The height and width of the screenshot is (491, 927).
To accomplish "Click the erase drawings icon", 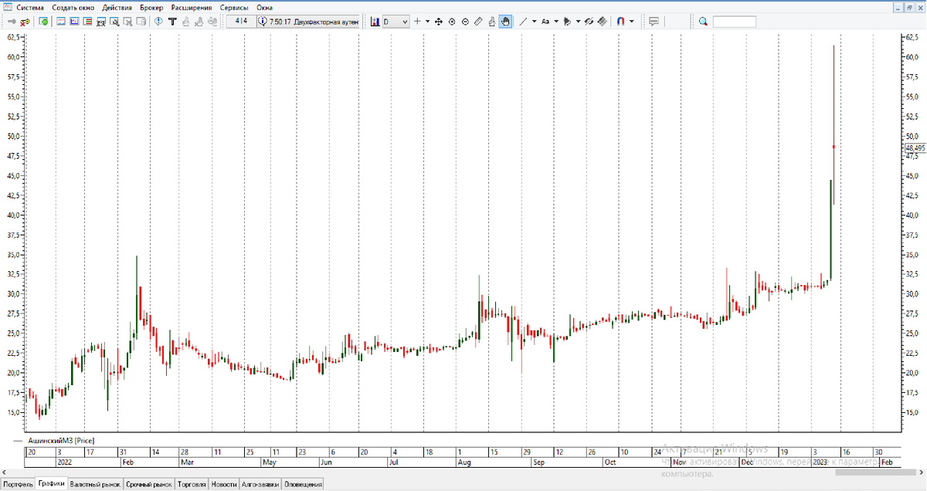I will (x=602, y=22).
